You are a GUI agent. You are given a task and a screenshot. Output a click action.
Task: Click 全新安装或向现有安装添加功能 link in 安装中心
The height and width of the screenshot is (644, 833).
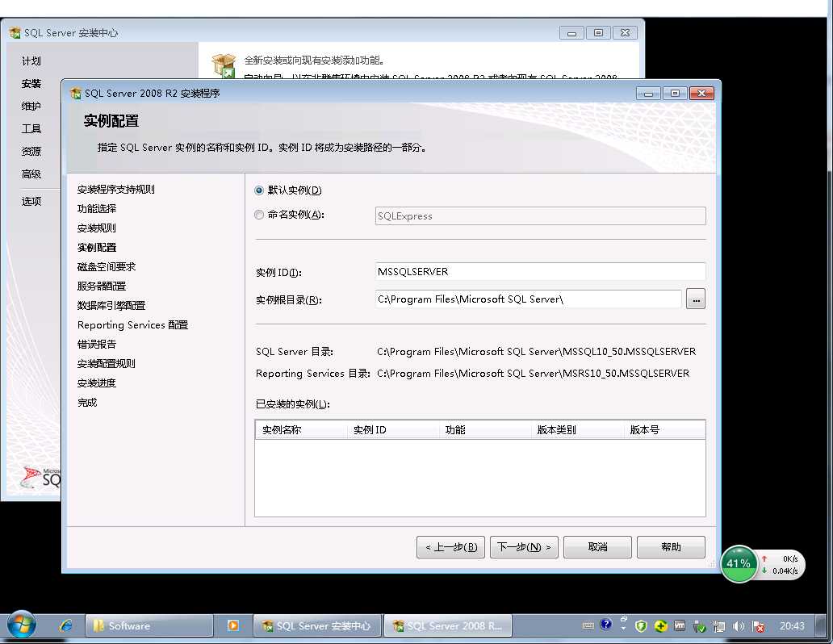click(314, 61)
